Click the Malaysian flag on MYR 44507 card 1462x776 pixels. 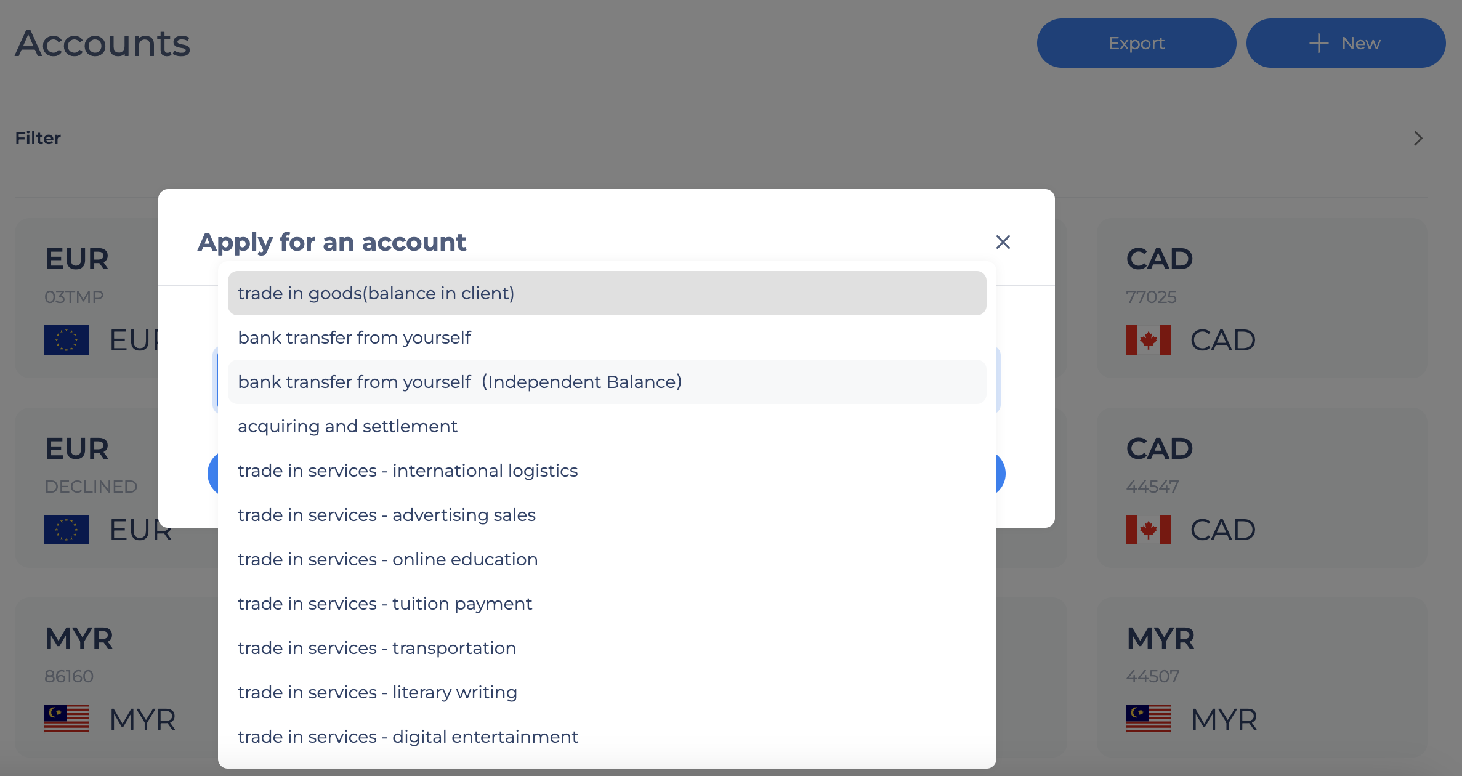point(1148,718)
